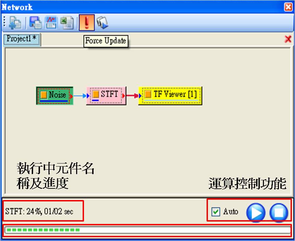The width and height of the screenshot is (295, 241).
Task: Click the Excel export icon
Action: click(x=67, y=23)
